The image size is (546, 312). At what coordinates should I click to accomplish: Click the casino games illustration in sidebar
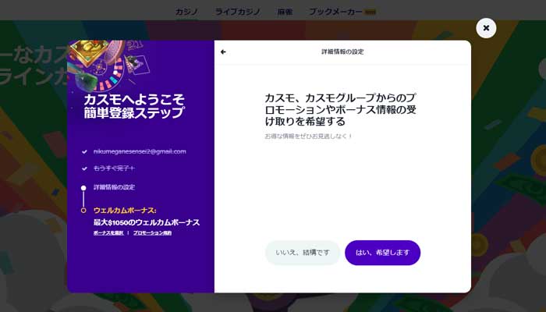110,65
